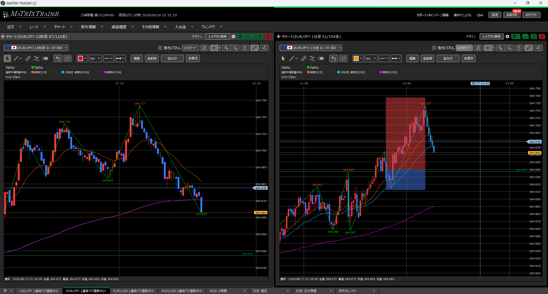
Task: Click 184.678 price label in 1分足 chart
Action: click(x=534, y=142)
